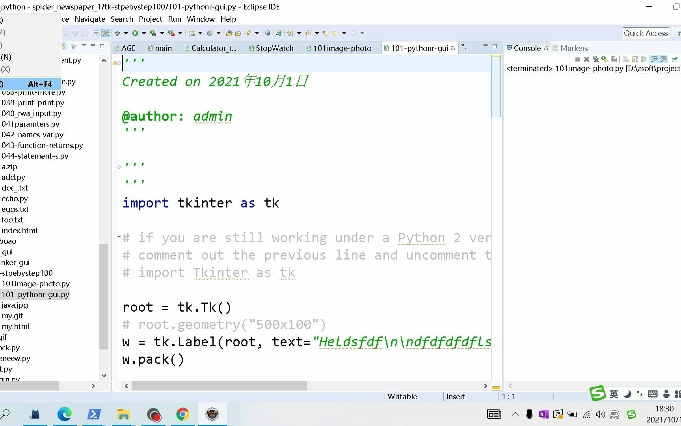Open Google Chrome from the taskbar
The height and width of the screenshot is (426, 681).
(x=183, y=414)
